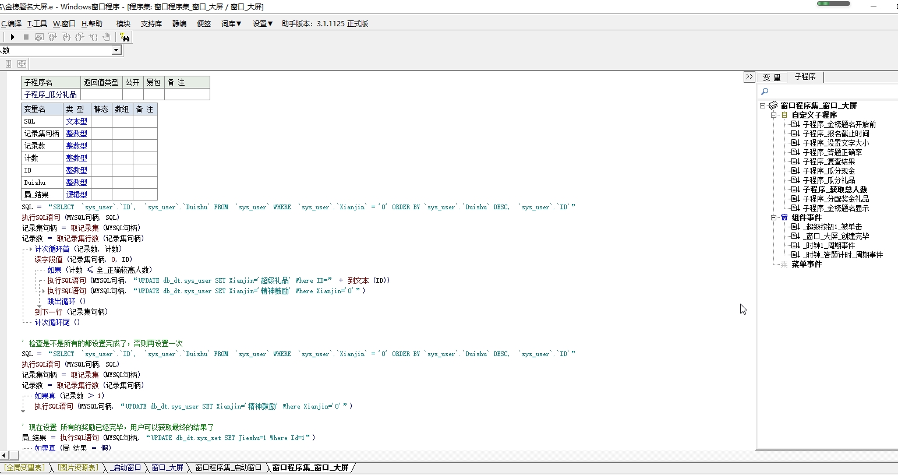Select 子程序_瓜分礼品 in the tree

[829, 180]
